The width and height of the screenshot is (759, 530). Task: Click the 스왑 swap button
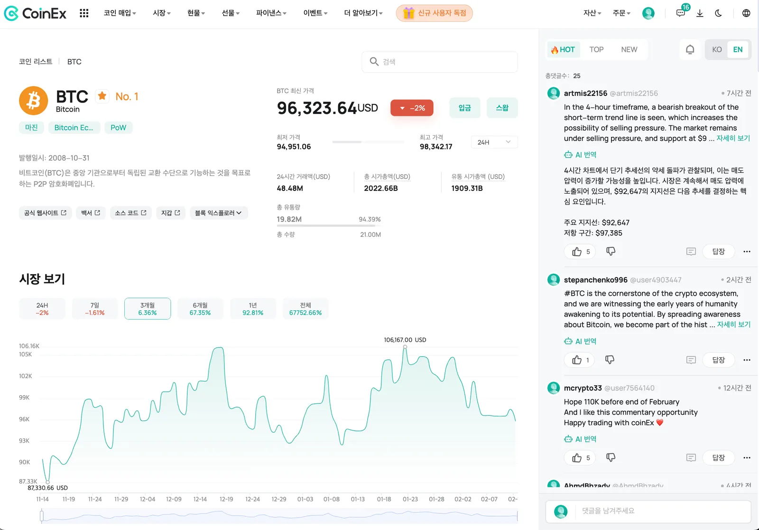tap(502, 108)
